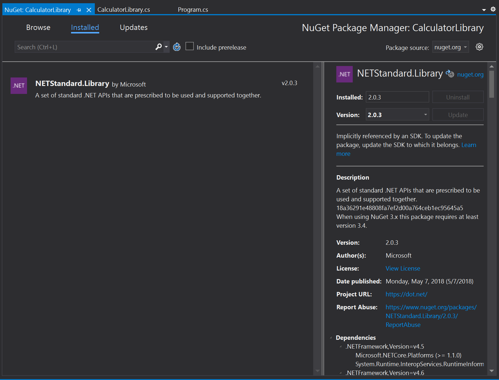The height and width of the screenshot is (380, 499).
Task: Click the v2.0.3 version label in list
Action: 289,83
